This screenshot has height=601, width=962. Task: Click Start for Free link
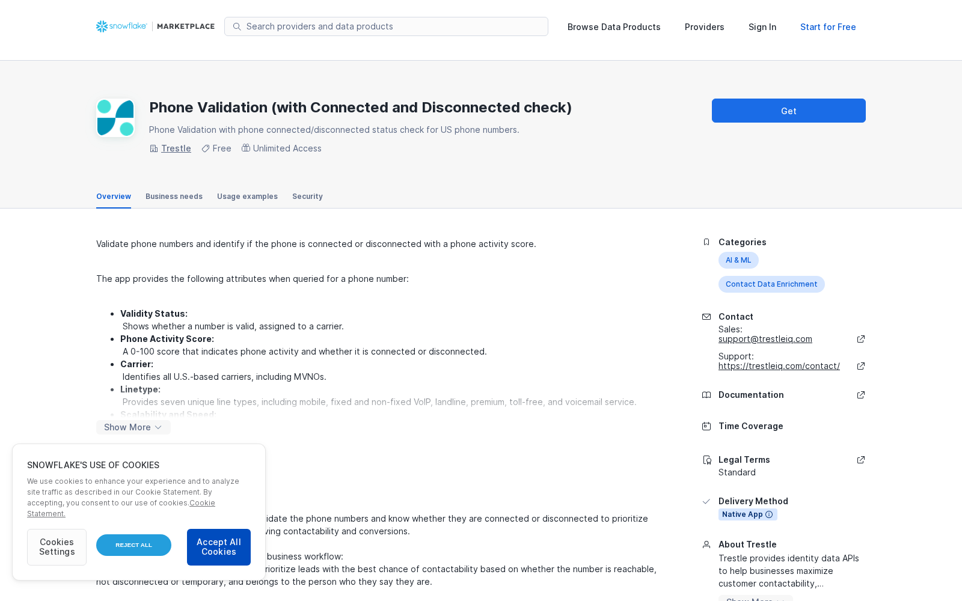point(828,27)
